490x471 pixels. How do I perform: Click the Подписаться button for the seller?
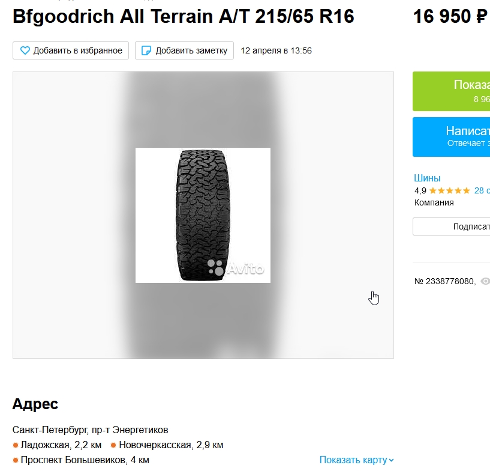451,226
